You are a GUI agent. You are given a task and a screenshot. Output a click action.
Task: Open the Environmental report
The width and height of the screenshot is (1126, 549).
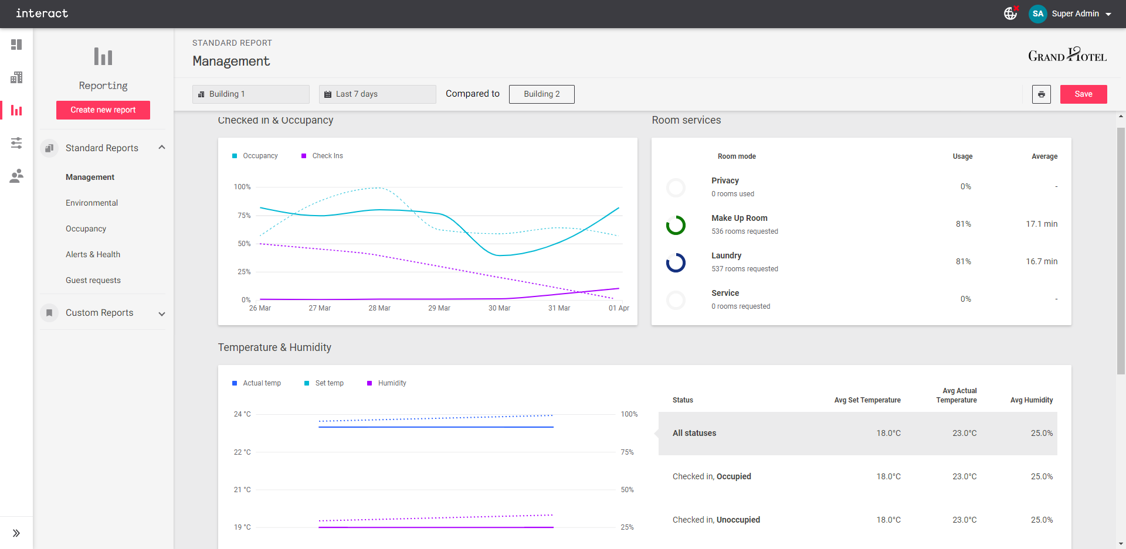(x=91, y=203)
